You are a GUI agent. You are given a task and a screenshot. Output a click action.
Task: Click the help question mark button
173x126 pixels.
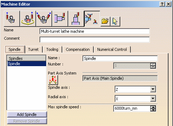162,4
